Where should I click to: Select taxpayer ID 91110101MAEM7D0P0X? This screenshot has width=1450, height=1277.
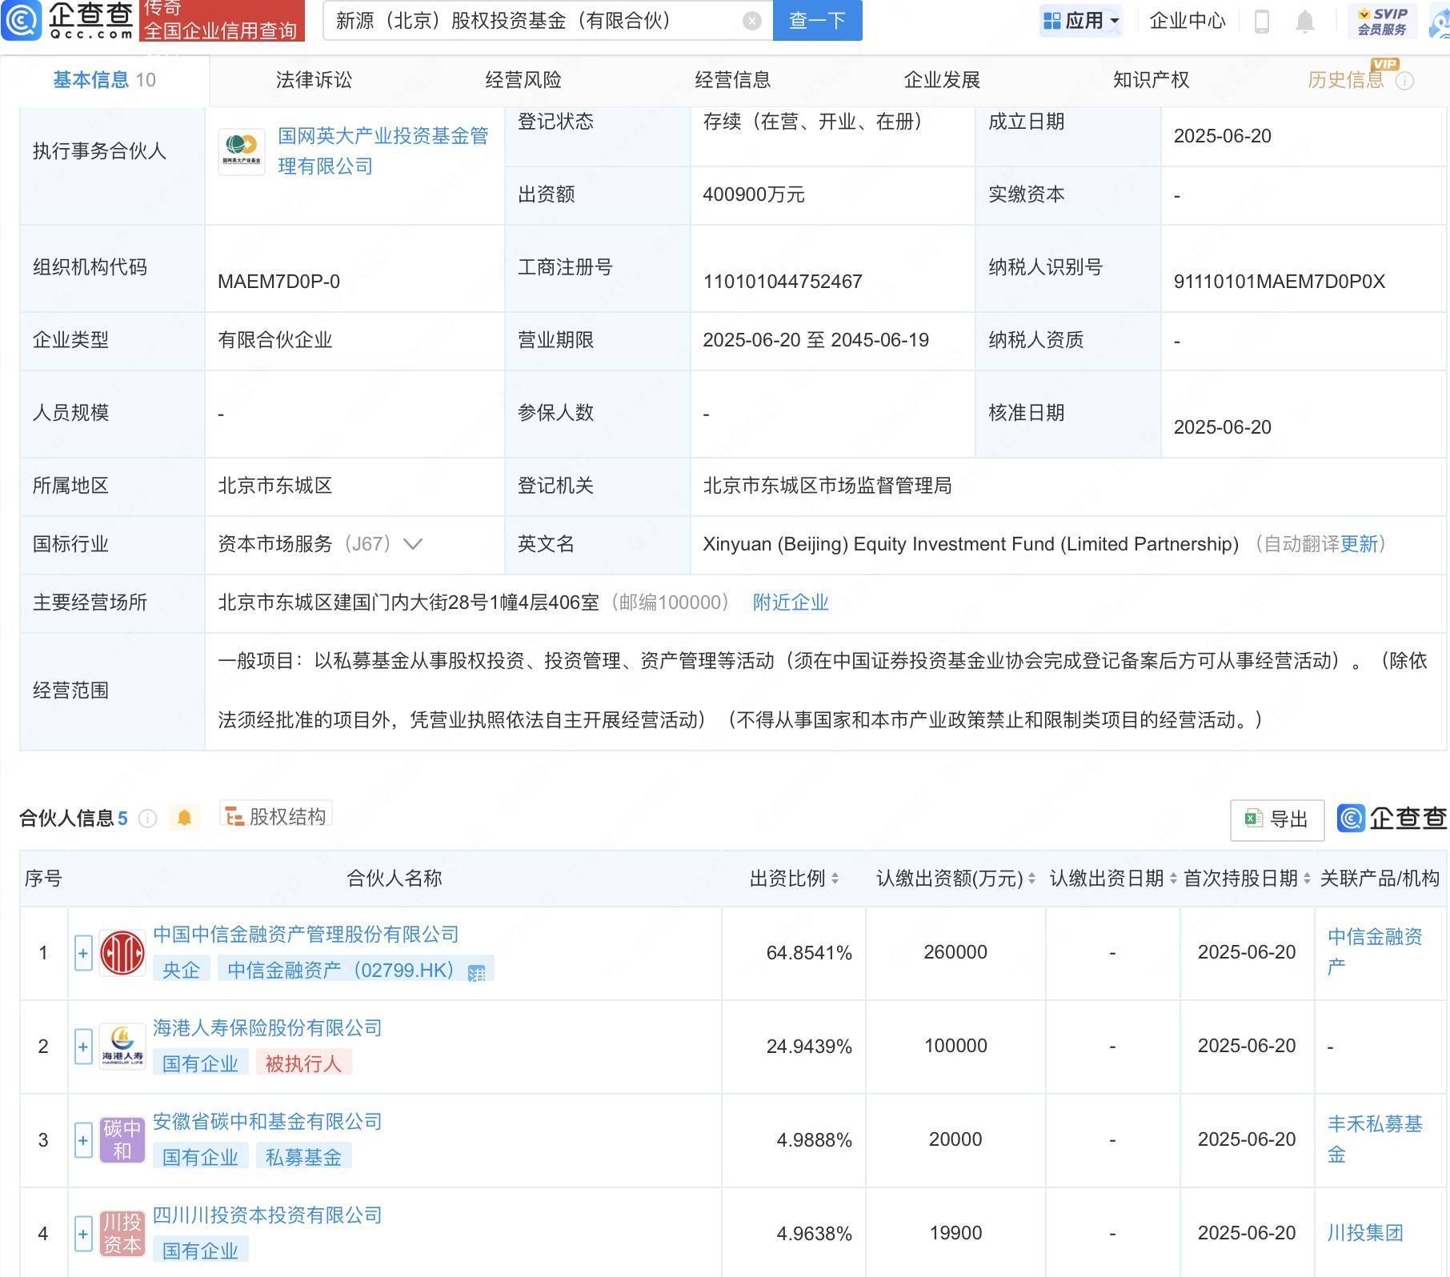pos(1279,282)
